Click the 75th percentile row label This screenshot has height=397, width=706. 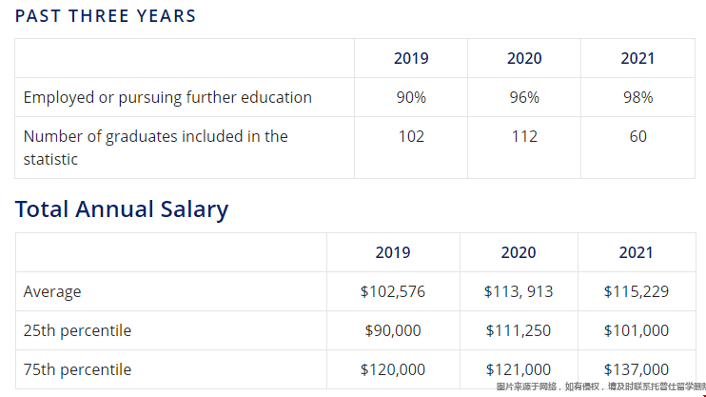[77, 370]
